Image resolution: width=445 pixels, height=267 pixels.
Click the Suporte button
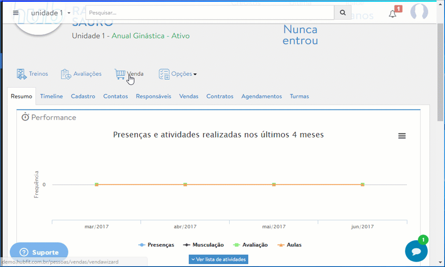click(39, 251)
